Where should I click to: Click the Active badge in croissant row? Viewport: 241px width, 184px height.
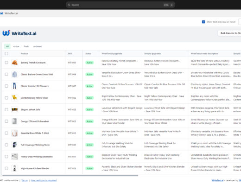(89, 63)
